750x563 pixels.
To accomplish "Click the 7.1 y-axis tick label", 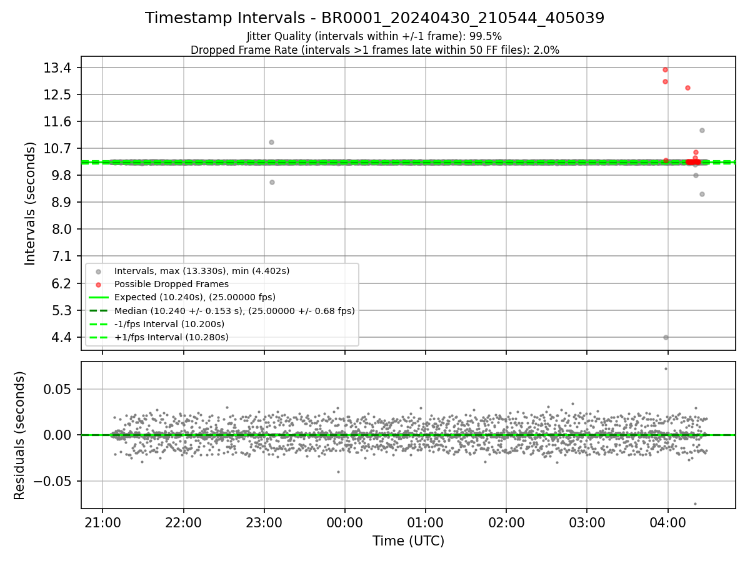I will [x=61, y=256].
